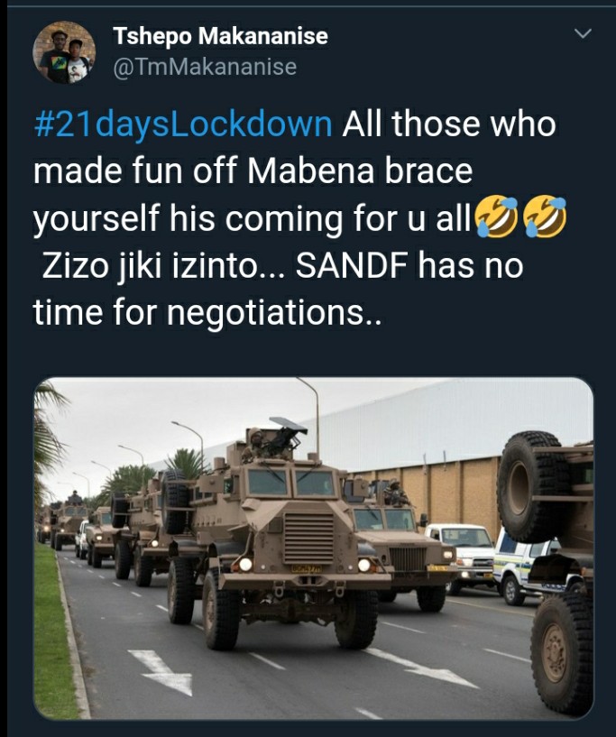Screen dimensions: 616x737
Task: Tap the white pickup truck in photo
Action: coord(463,555)
